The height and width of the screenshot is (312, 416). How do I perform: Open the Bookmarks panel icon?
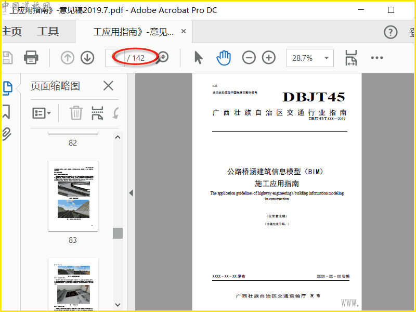6,111
